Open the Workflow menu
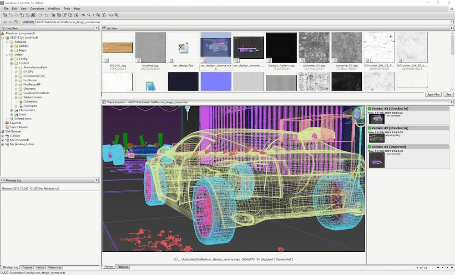 (x=53, y=8)
